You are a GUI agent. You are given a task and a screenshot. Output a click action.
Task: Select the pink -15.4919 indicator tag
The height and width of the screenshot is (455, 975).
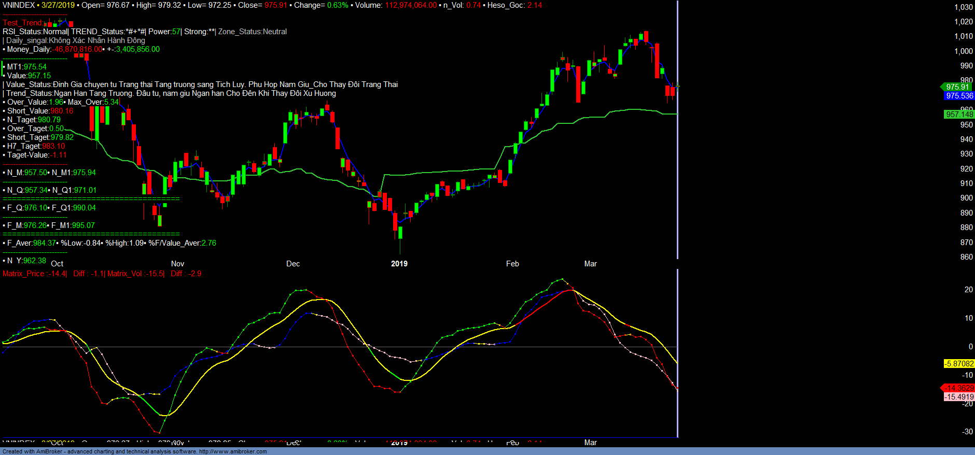coord(959,397)
